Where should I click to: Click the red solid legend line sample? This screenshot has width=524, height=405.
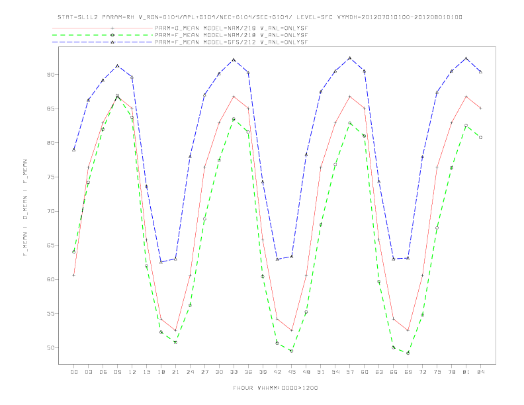click(103, 28)
